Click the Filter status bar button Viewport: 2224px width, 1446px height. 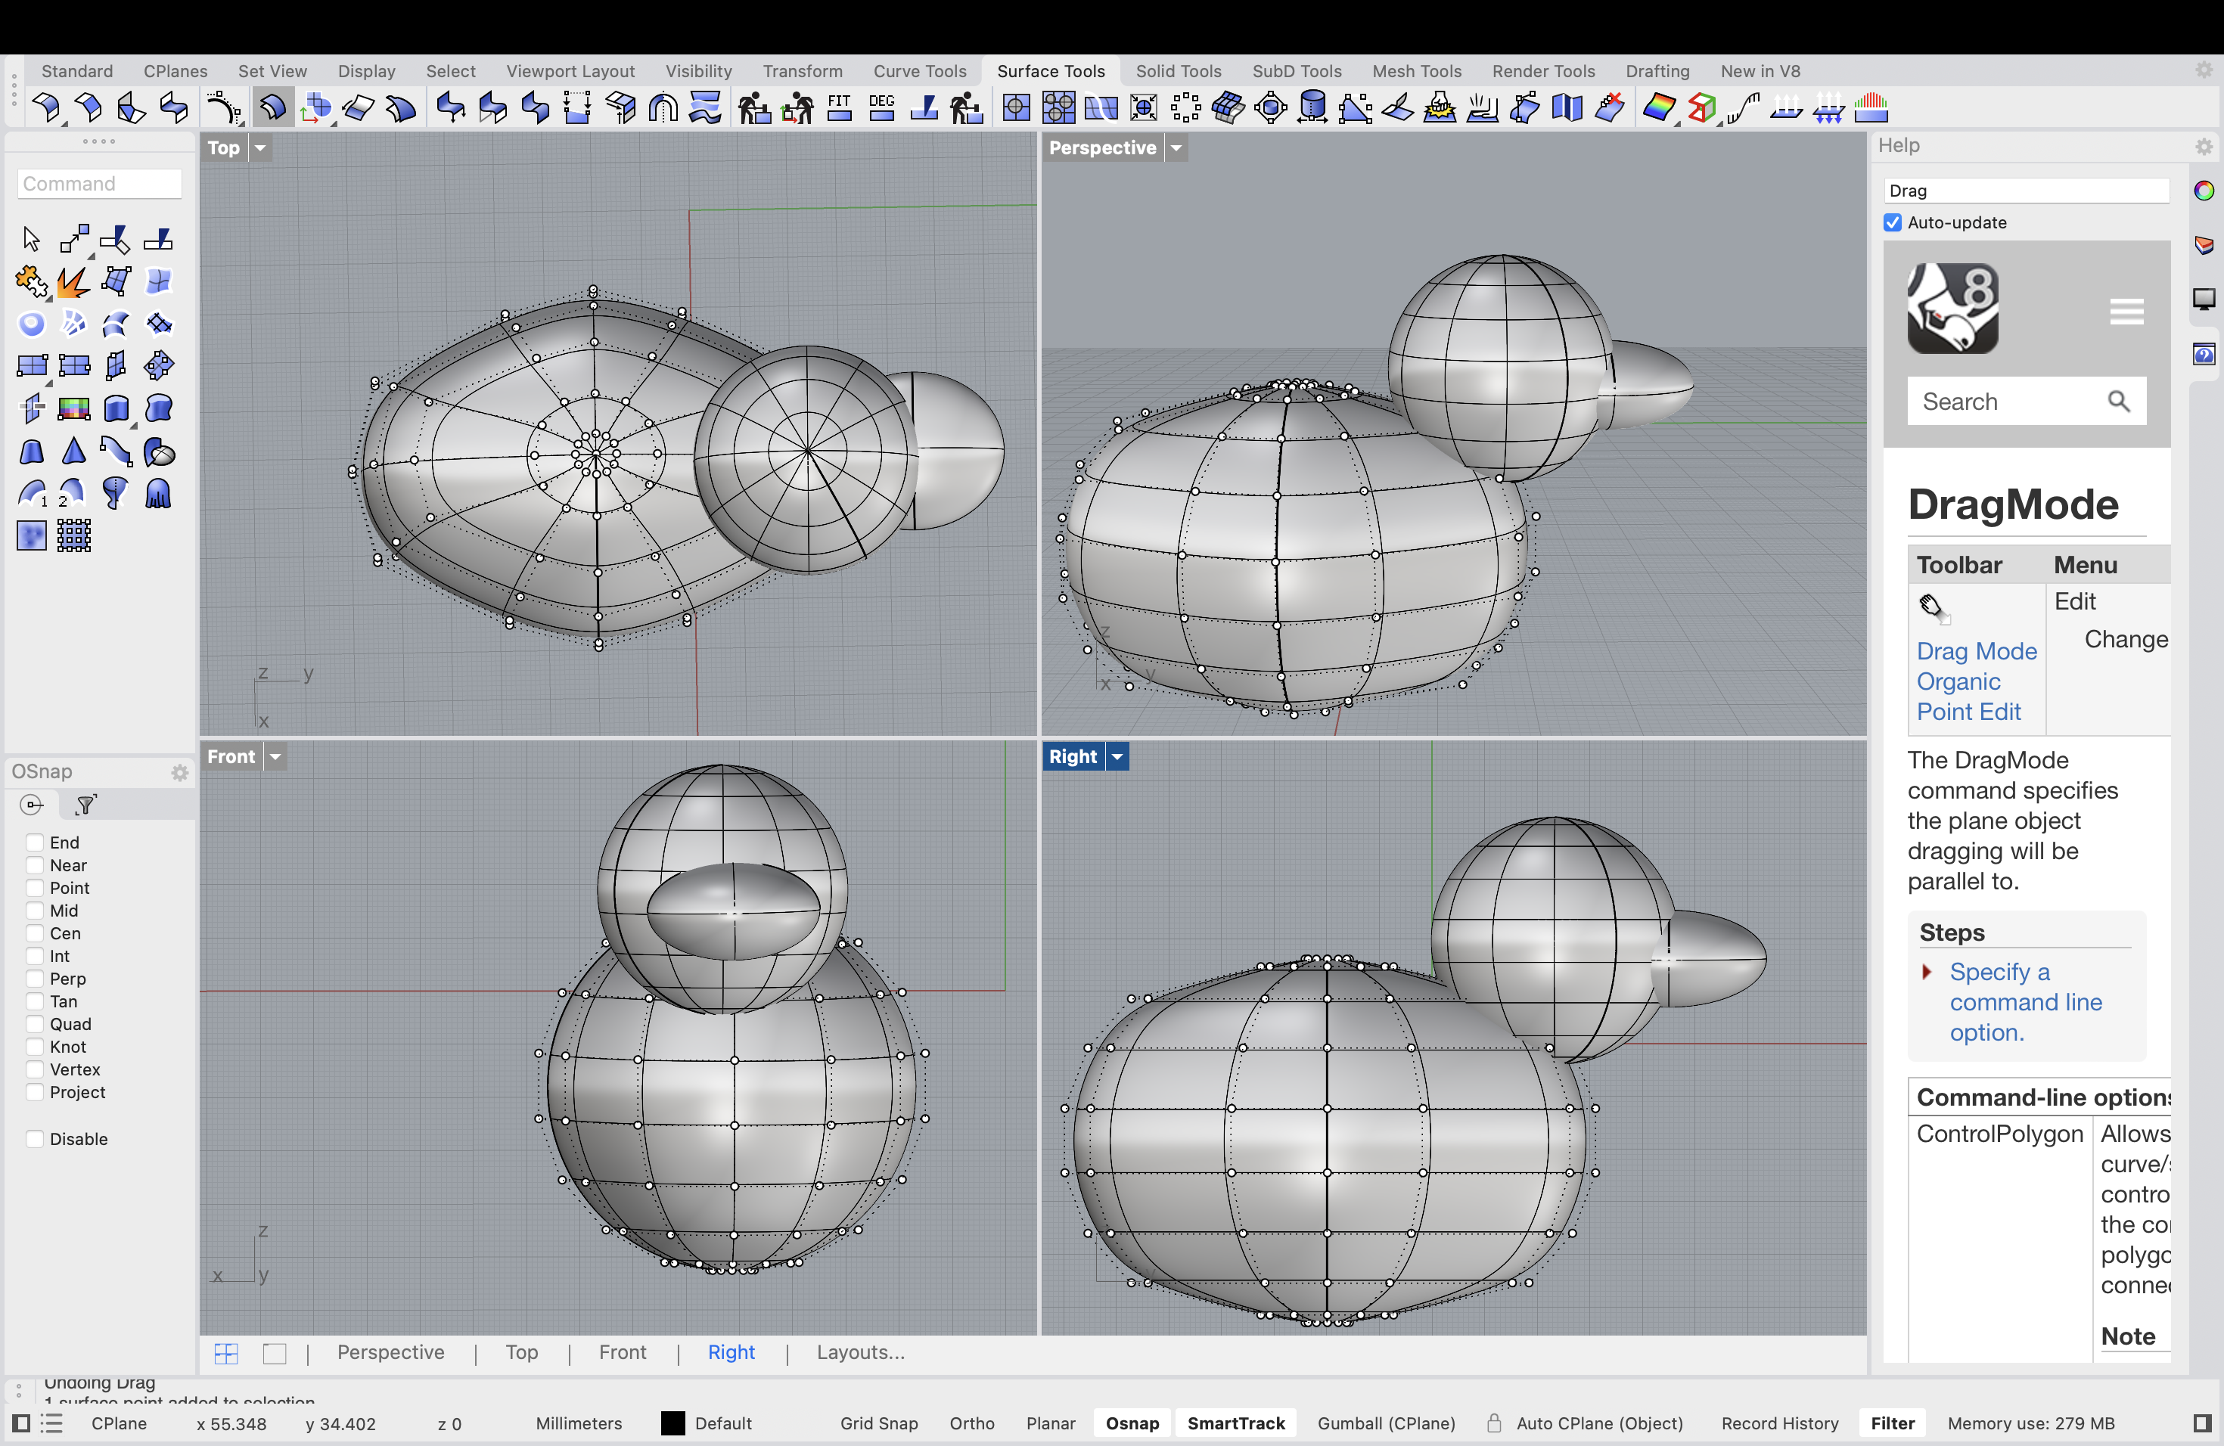[x=1892, y=1423]
